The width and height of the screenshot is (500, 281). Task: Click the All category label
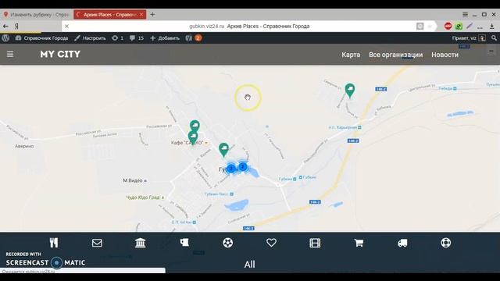(250, 264)
